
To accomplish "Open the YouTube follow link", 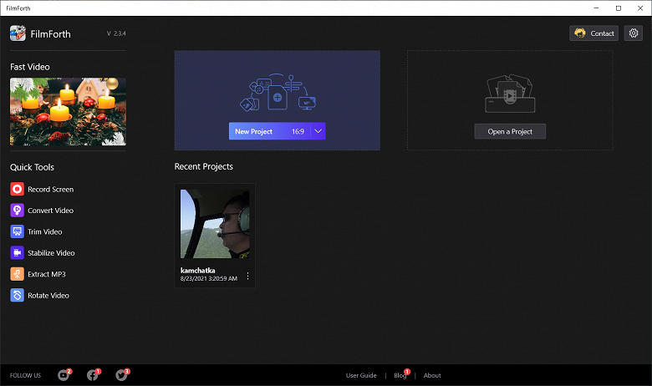I will pyautogui.click(x=64, y=375).
